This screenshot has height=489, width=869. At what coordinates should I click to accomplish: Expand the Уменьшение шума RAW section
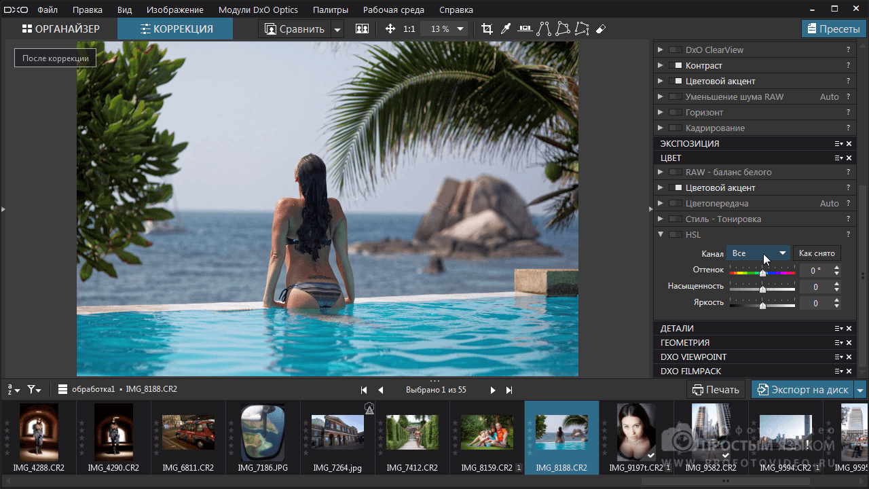[x=660, y=96]
